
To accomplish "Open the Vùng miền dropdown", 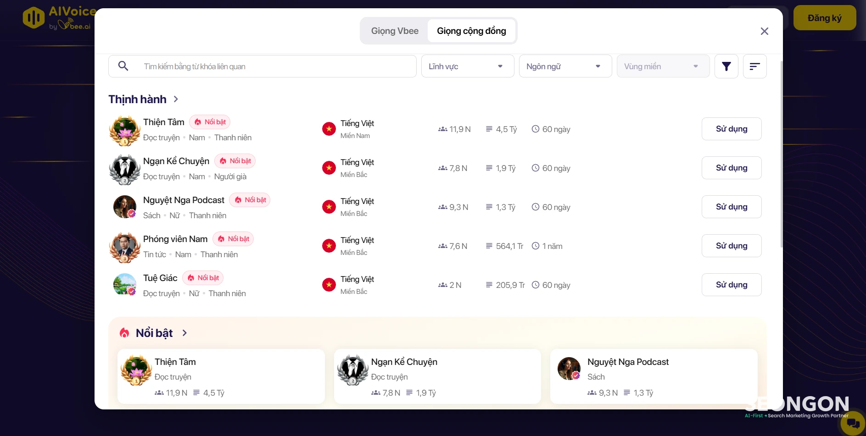I will click(663, 66).
